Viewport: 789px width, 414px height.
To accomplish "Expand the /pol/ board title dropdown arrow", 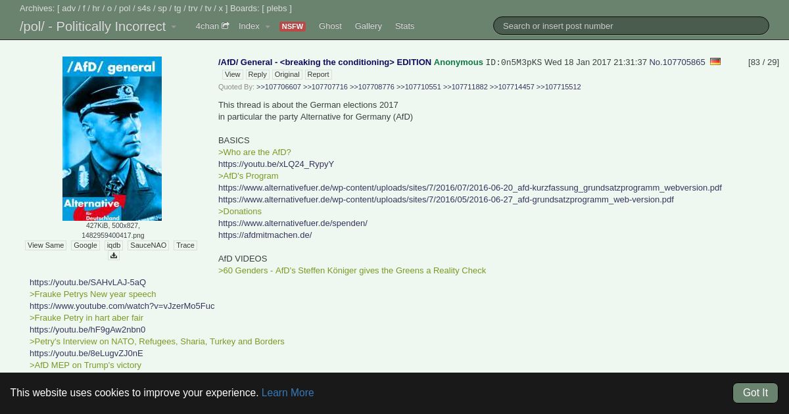I will point(174,27).
